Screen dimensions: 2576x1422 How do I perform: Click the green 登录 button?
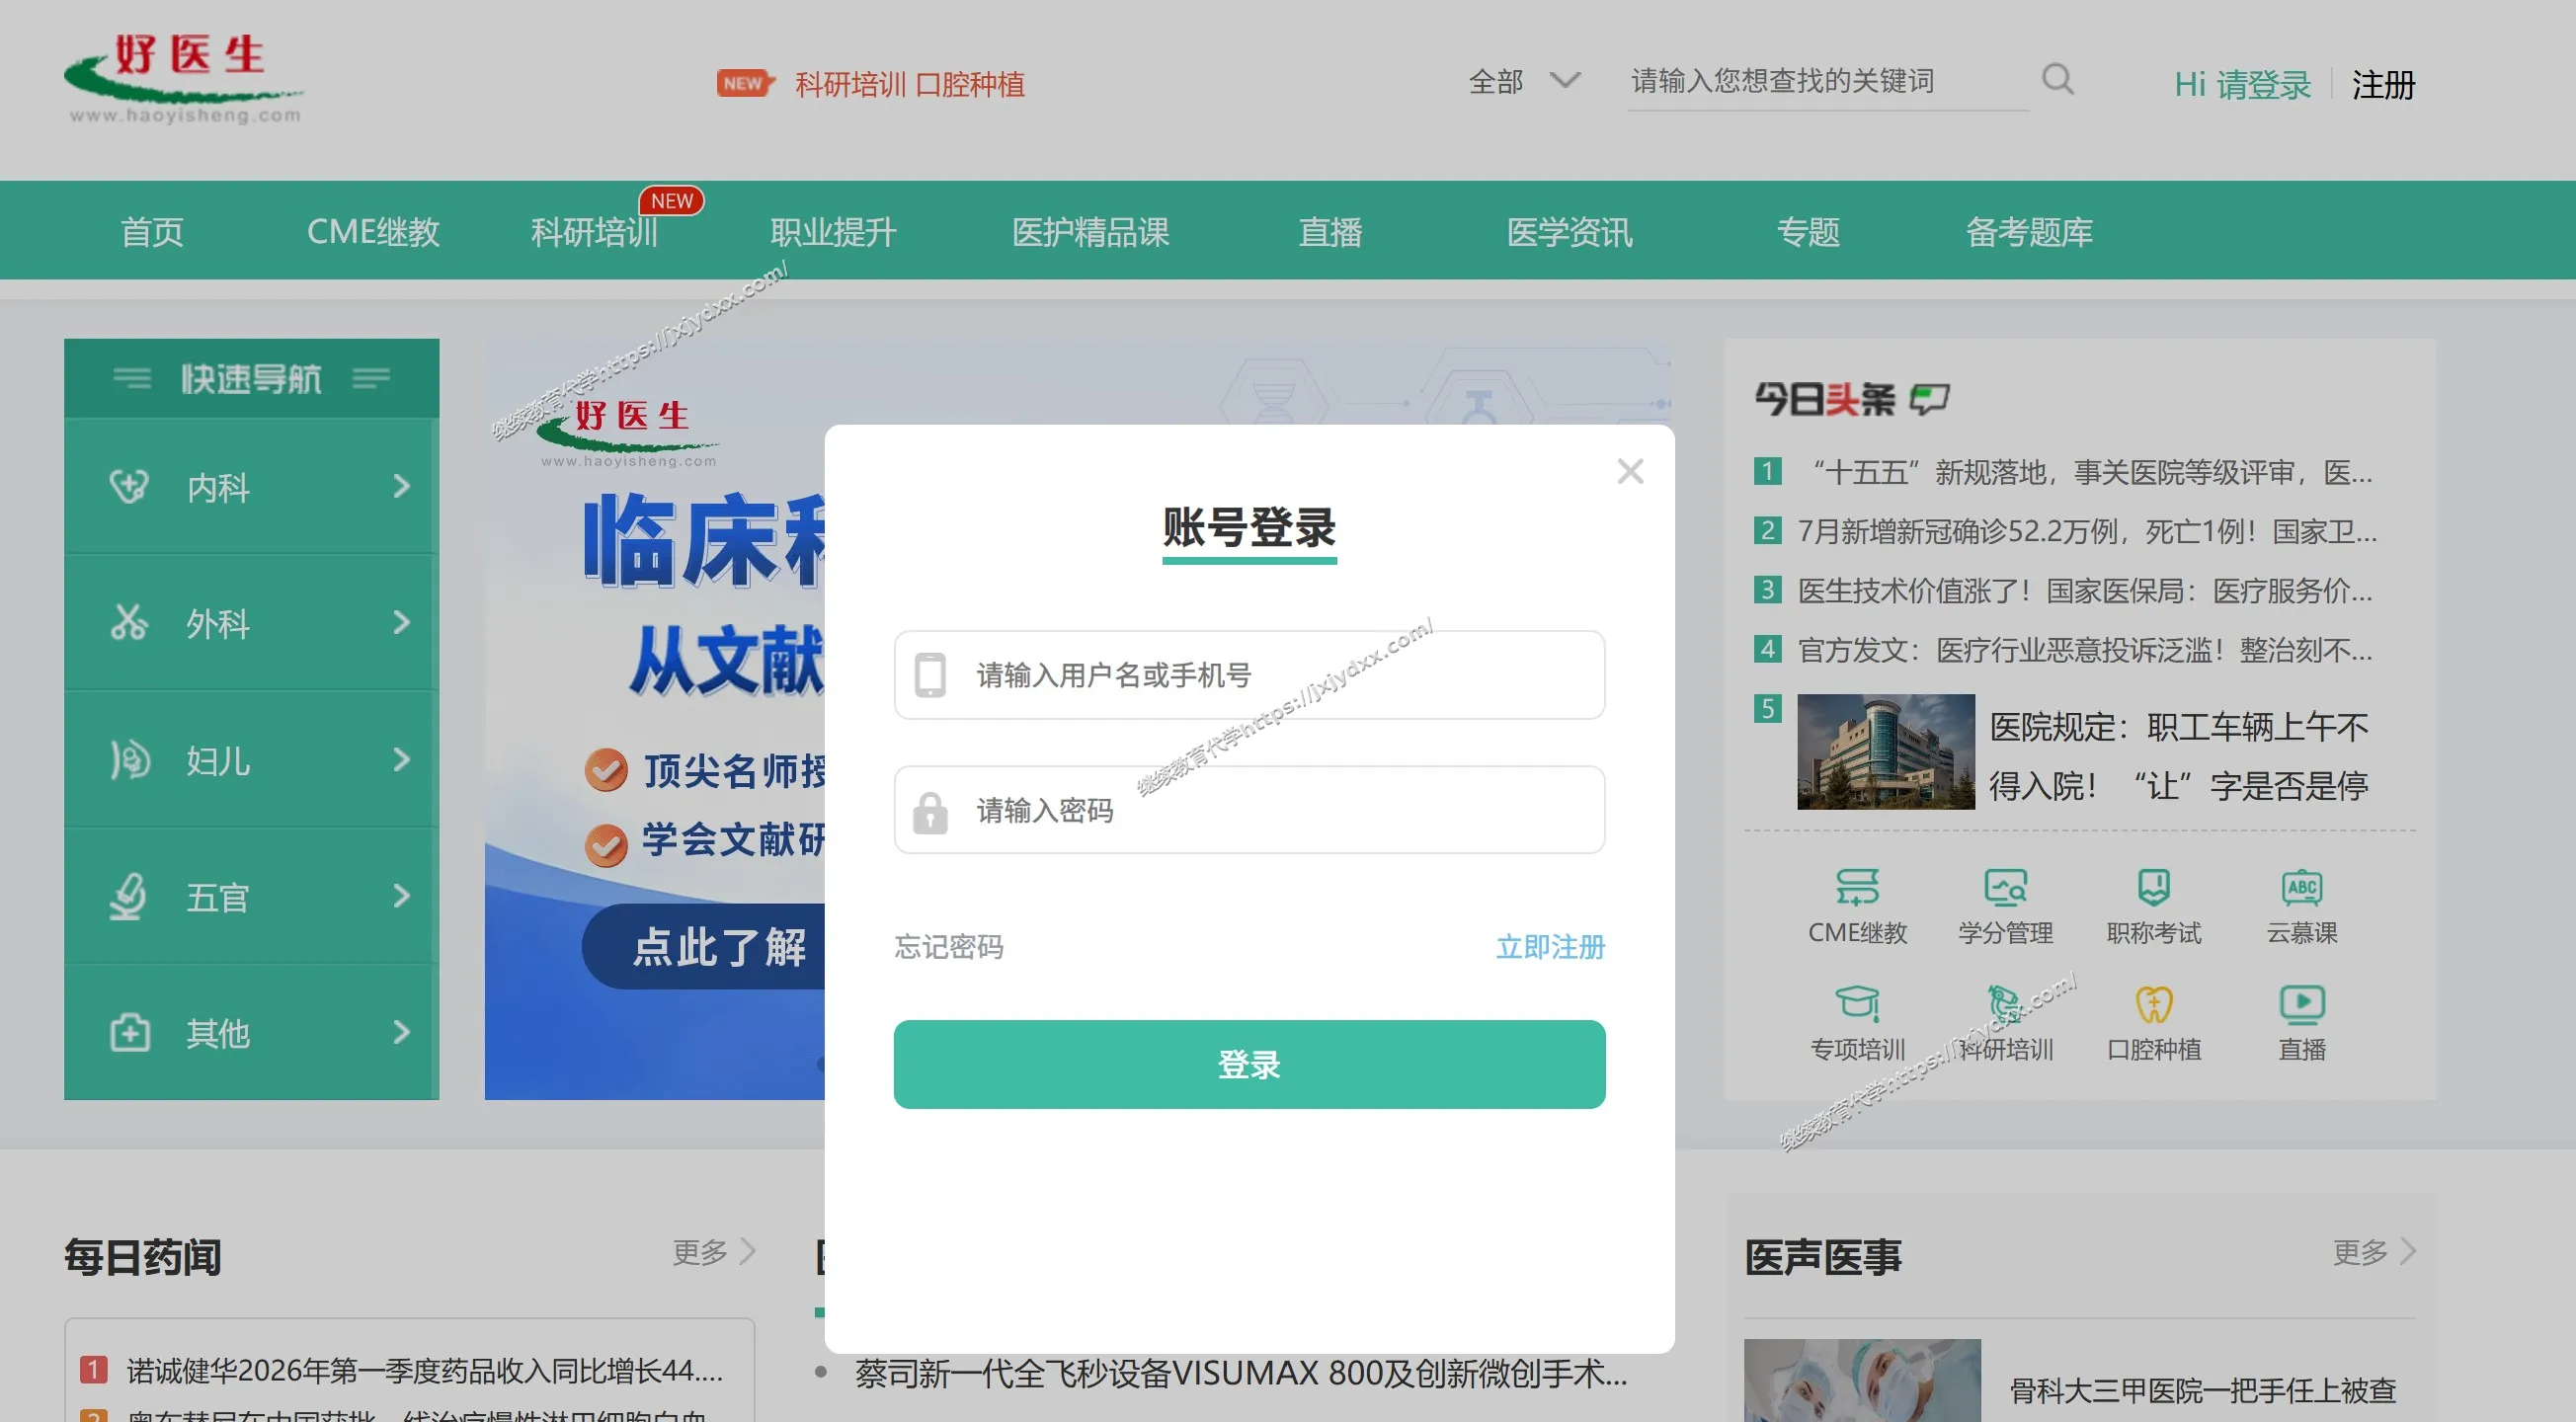(1249, 1064)
